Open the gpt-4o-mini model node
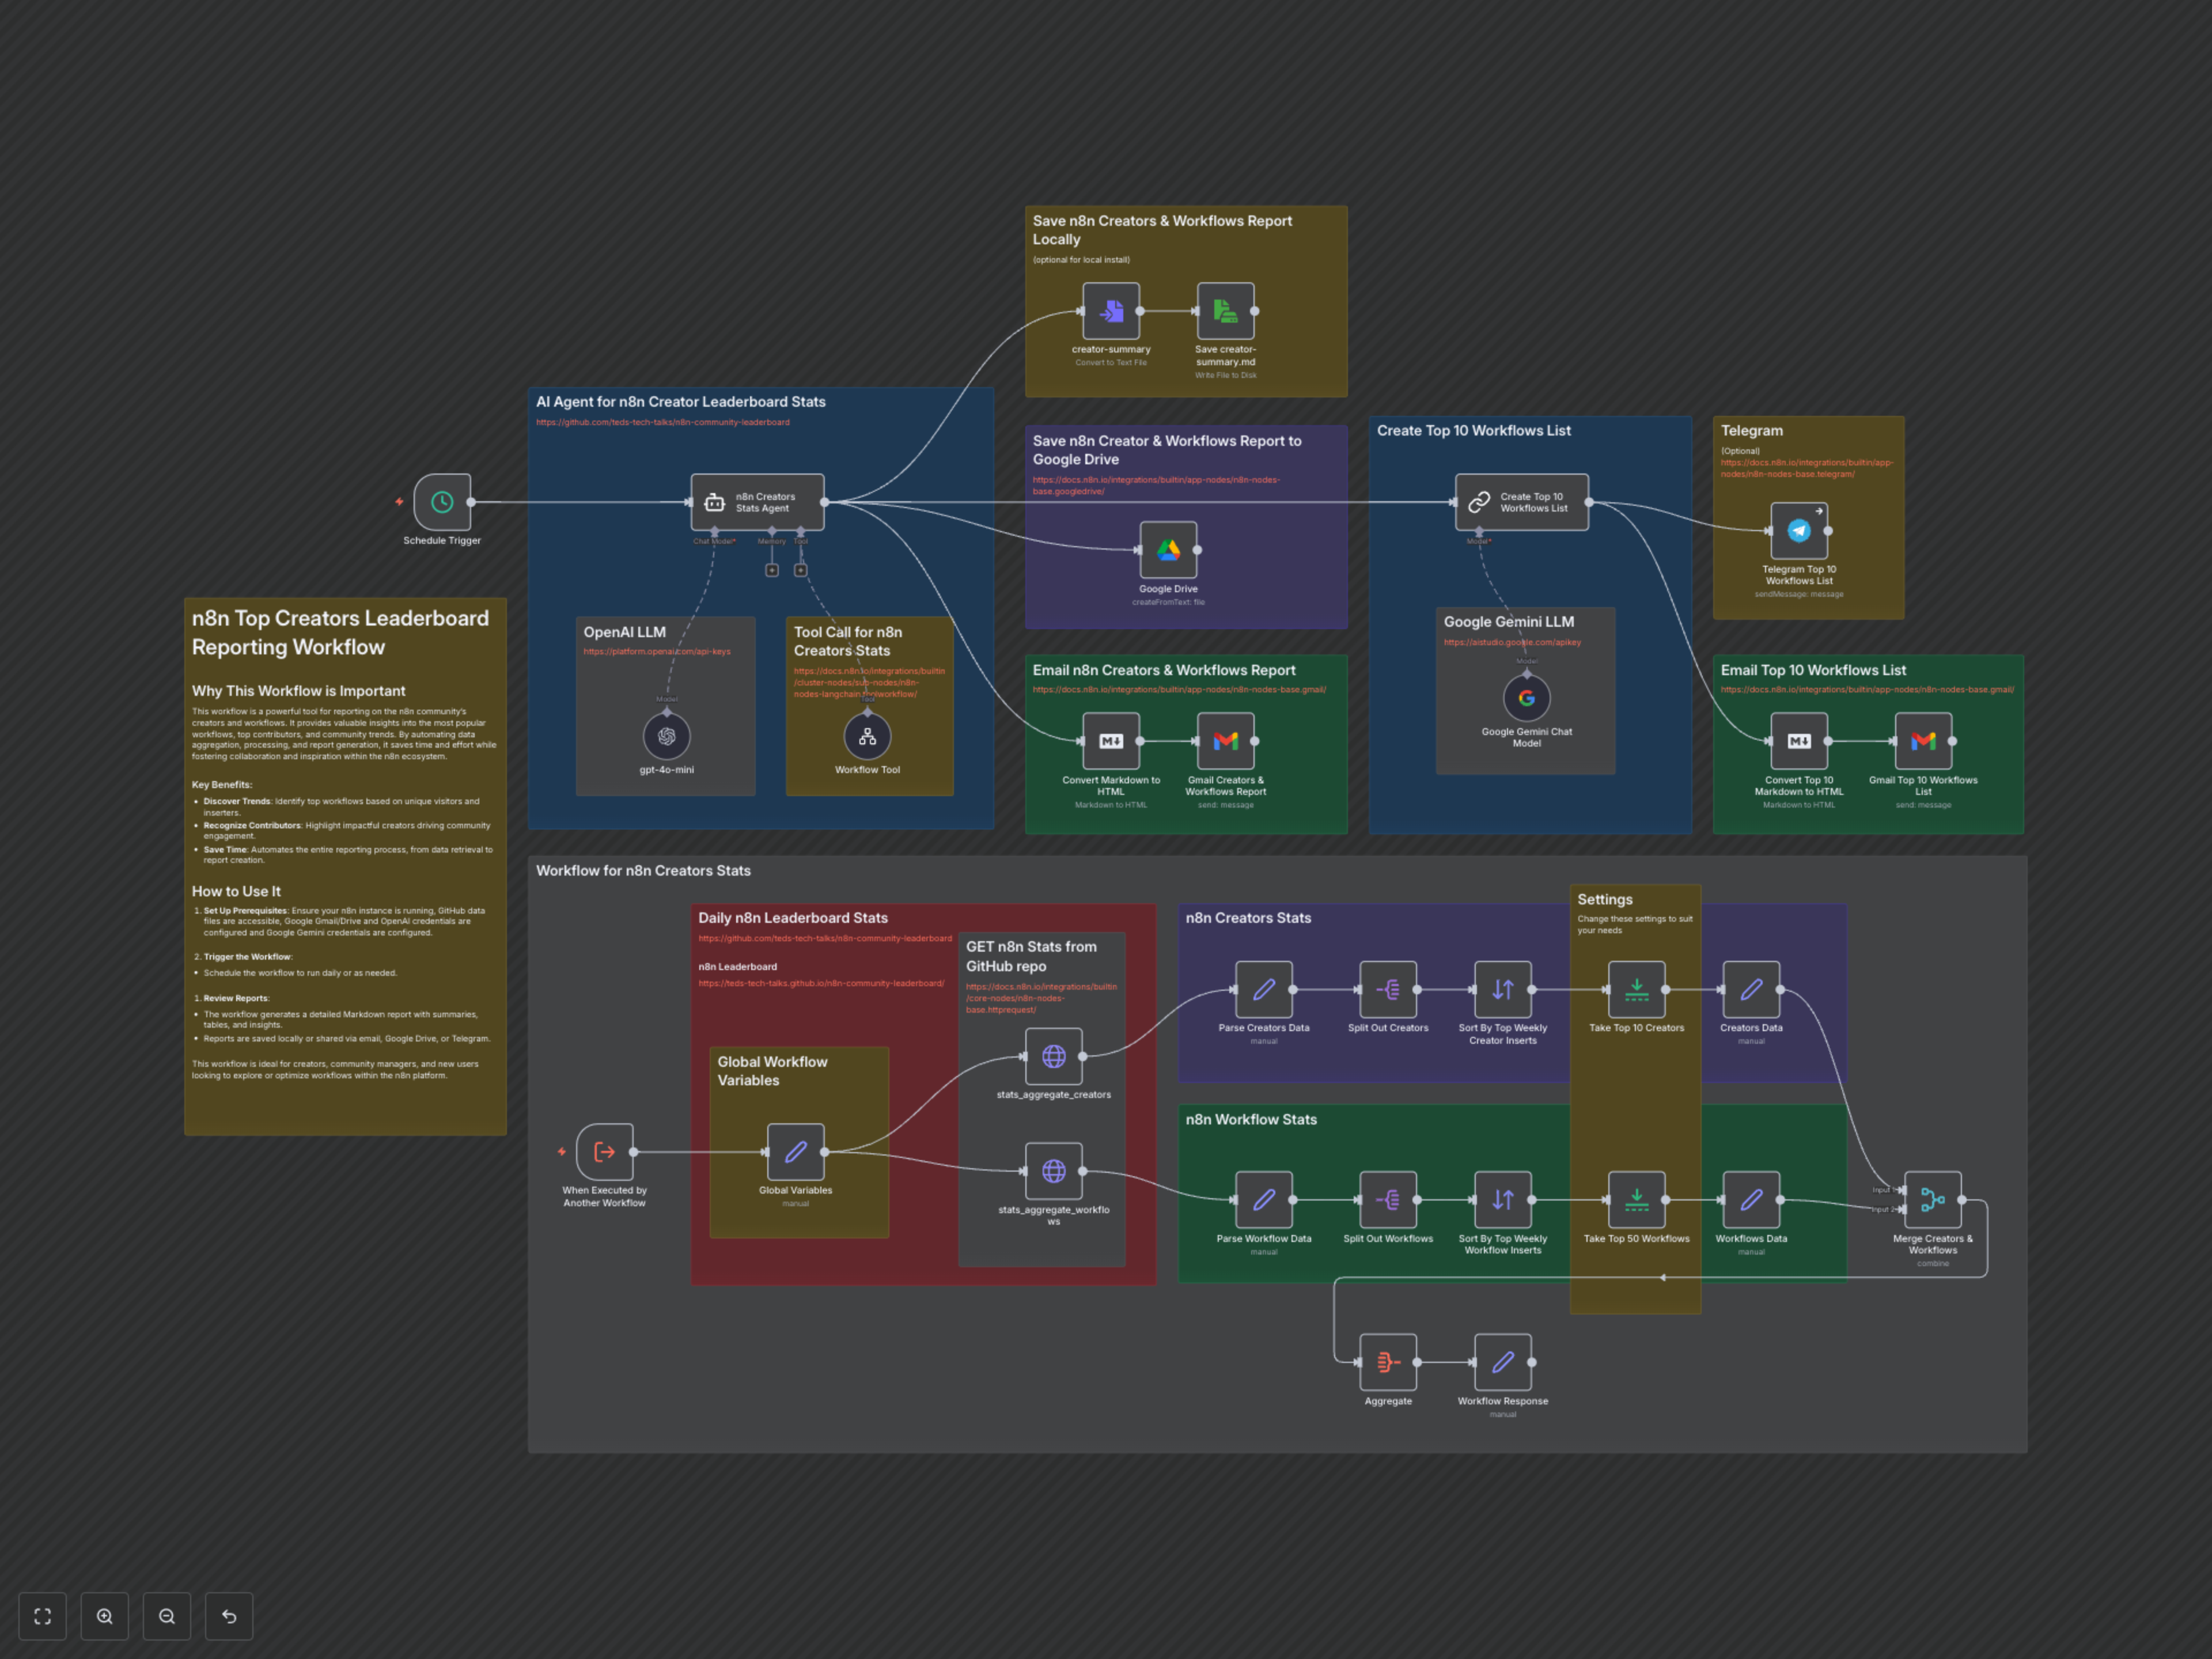This screenshot has height=1659, width=2212. (666, 737)
